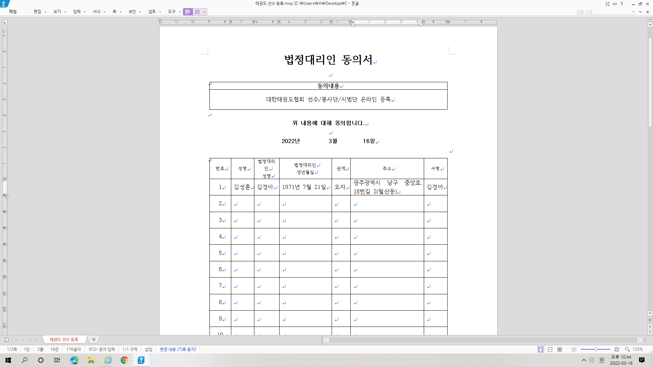This screenshot has width=653, height=367.
Task: Expand the 보안 menu dropdown arrow
Action: pyautogui.click(x=140, y=12)
